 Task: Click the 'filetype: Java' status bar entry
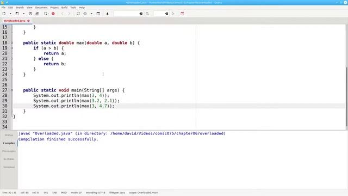point(117,193)
